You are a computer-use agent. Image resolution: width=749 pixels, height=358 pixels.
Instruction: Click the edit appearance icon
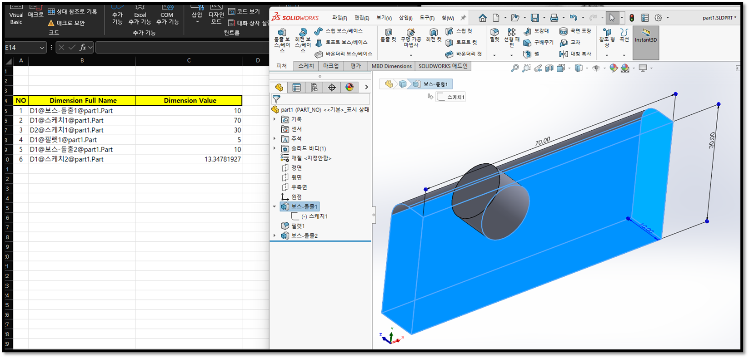click(614, 68)
